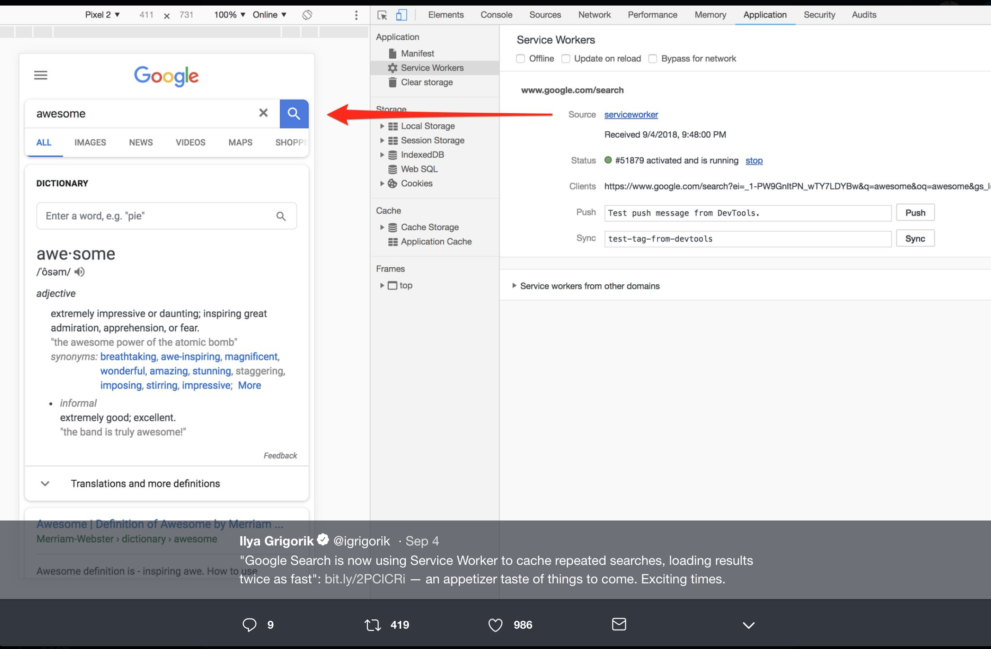Open the tweet options chevron

point(748,625)
